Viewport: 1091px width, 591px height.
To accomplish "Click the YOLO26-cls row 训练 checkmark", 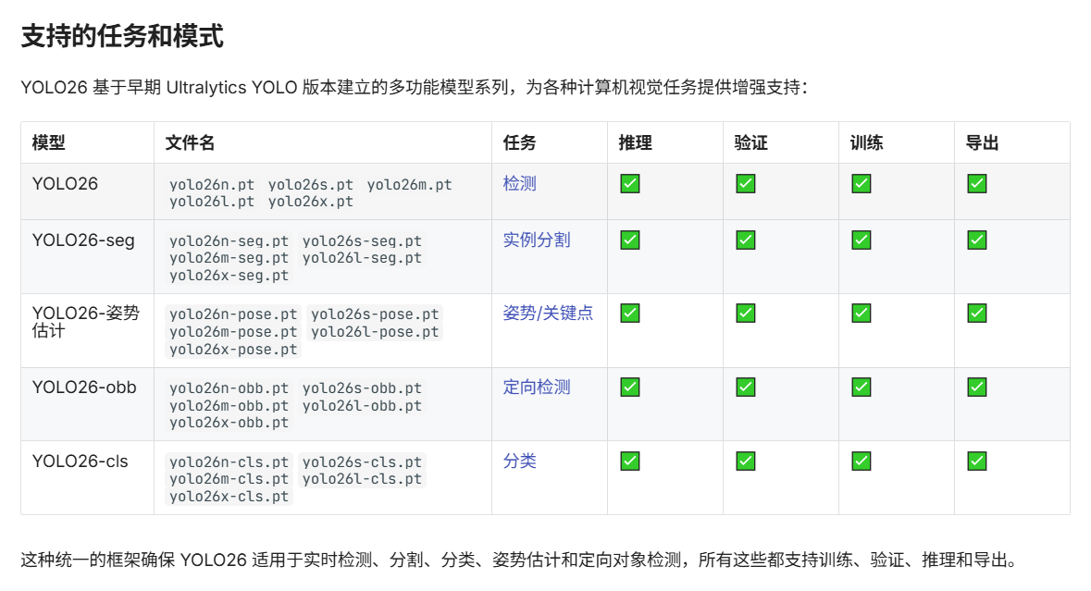I will (x=862, y=461).
